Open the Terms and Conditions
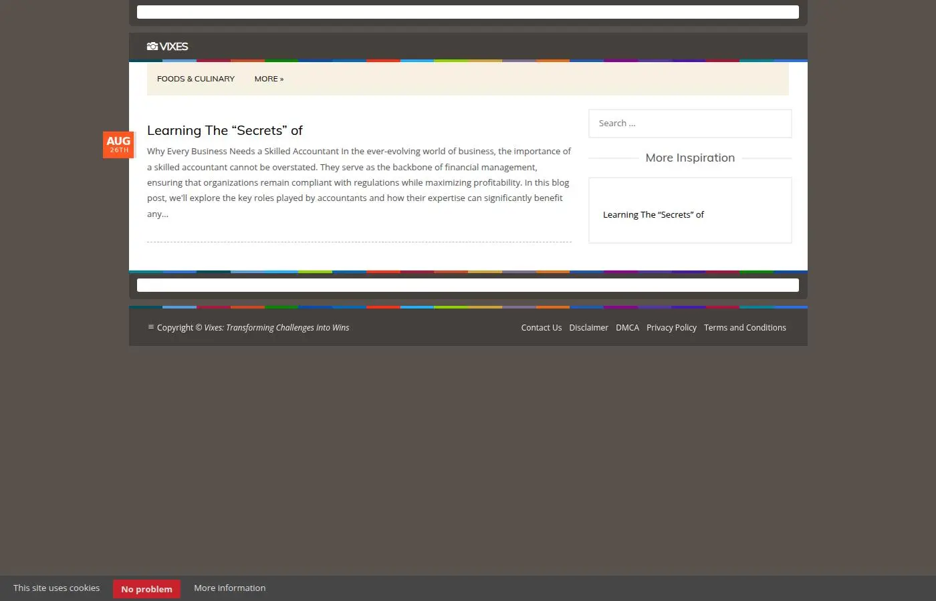The image size is (936, 601). tap(745, 327)
